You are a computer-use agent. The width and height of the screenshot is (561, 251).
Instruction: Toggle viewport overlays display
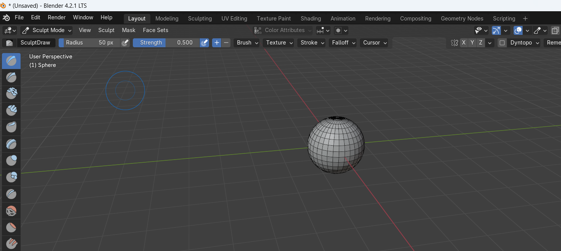tap(518, 30)
